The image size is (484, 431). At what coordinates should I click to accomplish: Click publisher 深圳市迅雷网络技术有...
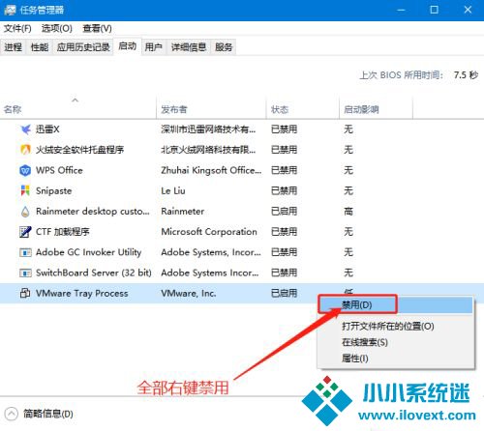[208, 129]
